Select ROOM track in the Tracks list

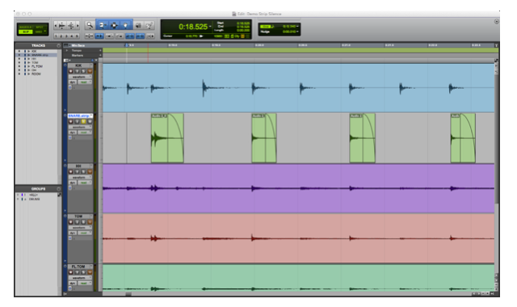pyautogui.click(x=36, y=74)
